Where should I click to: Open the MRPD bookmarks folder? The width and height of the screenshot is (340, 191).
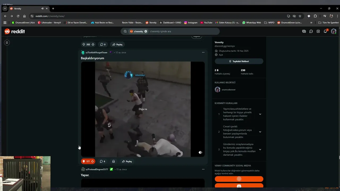tap(269, 23)
